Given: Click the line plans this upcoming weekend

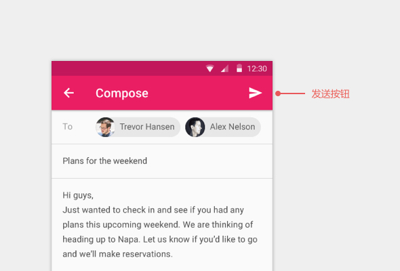Looking at the screenshot, I should (x=158, y=225).
